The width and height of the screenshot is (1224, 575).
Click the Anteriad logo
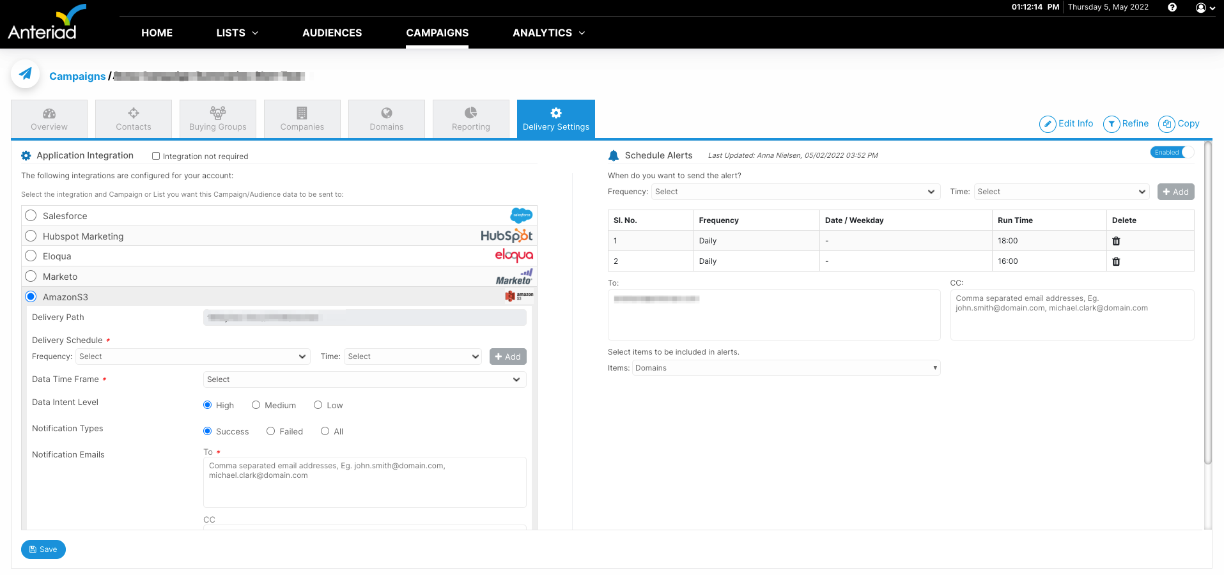click(47, 23)
